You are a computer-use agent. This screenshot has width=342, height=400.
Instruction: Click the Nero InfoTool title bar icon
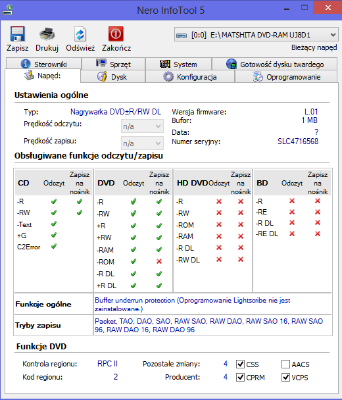(x=7, y=10)
